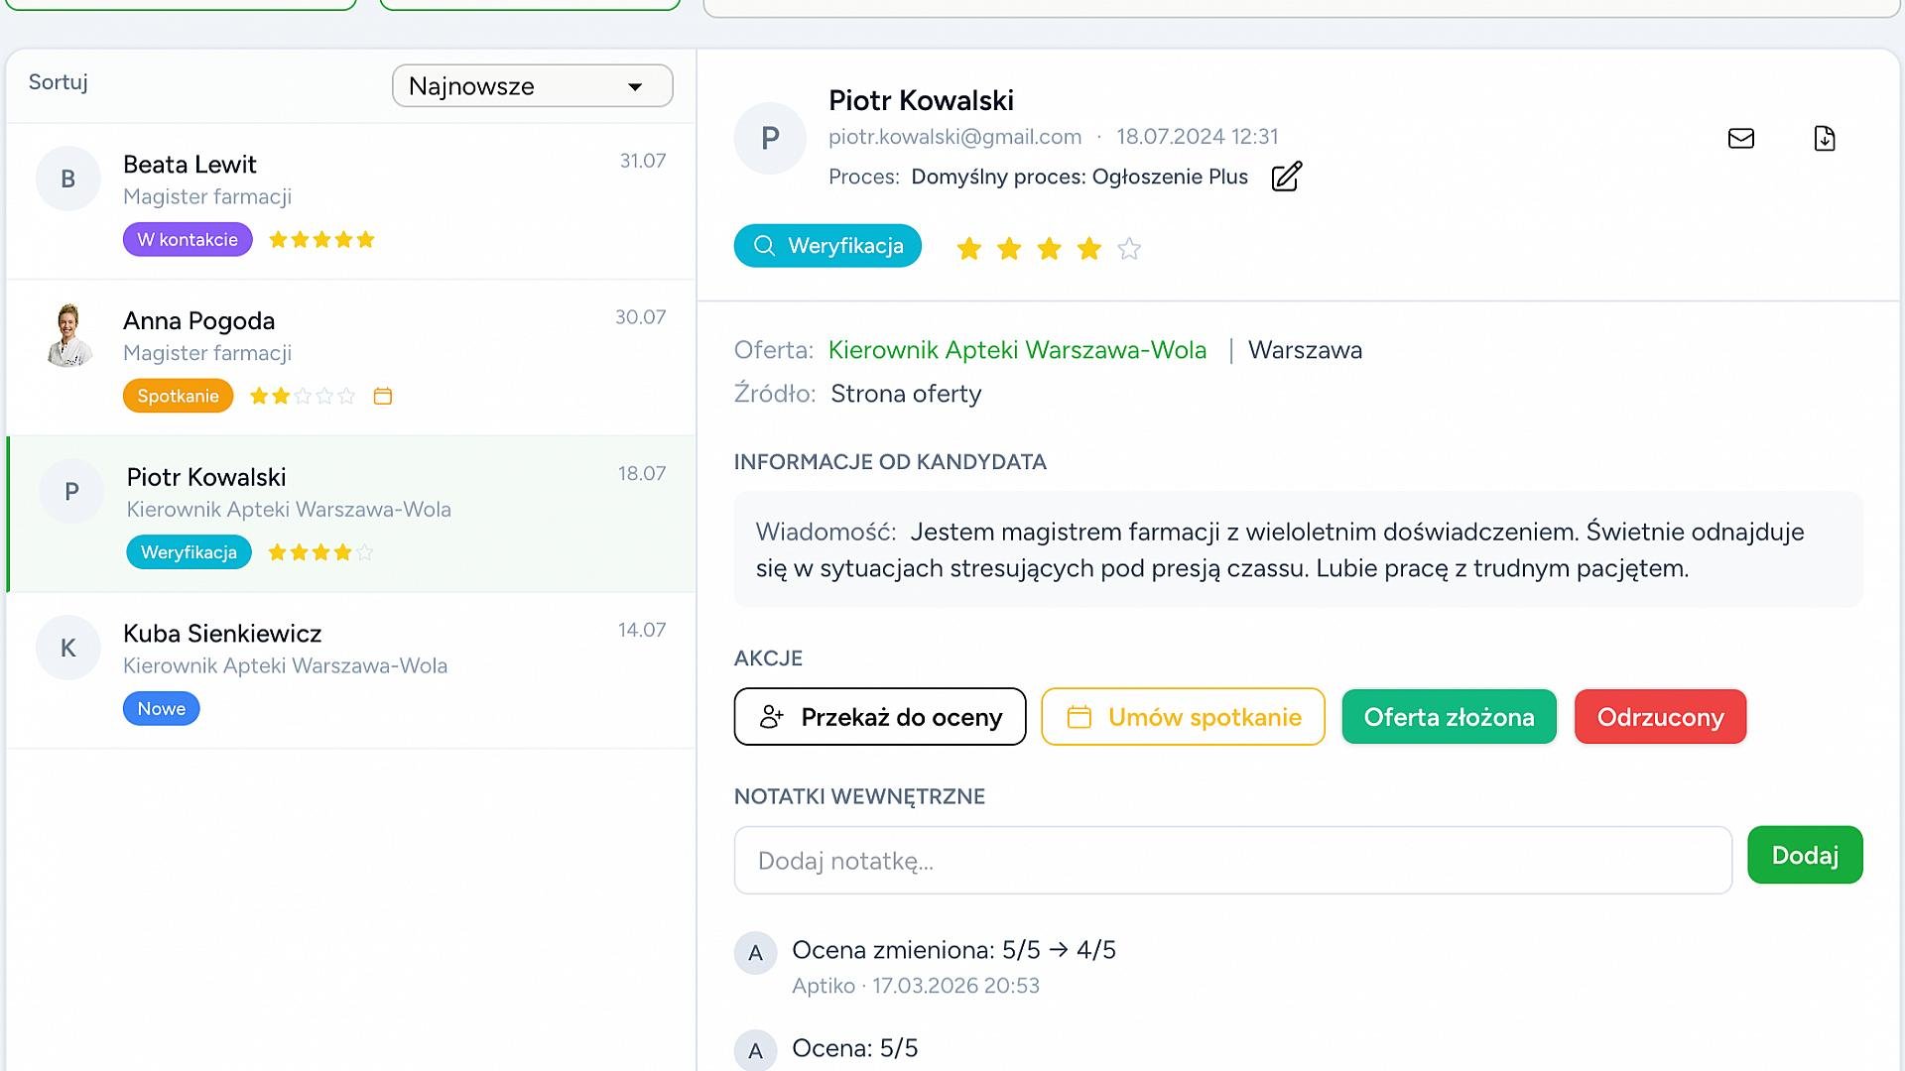Toggle the fifth star in Piotr Kowalski's rating
1905x1071 pixels.
click(1129, 249)
